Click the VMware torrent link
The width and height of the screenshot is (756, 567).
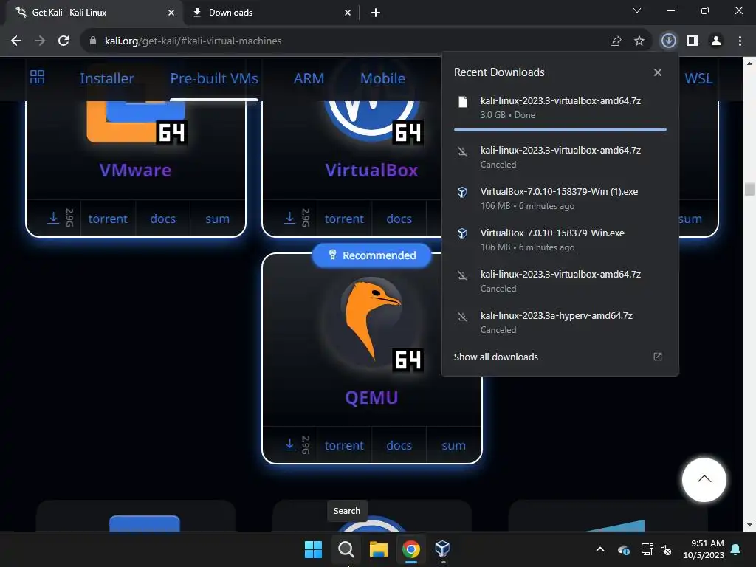108,219
